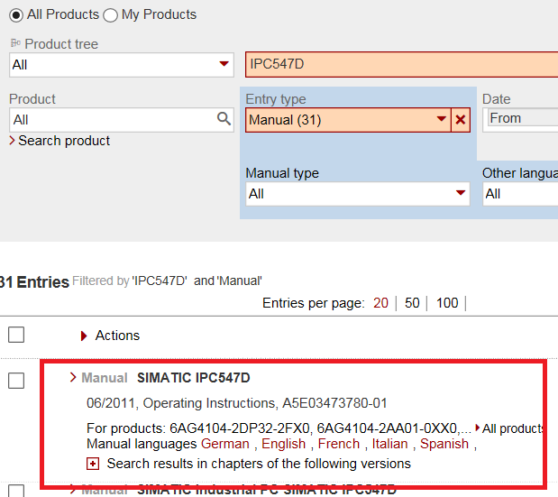Select the All Products radio button
The height and width of the screenshot is (497, 558).
[x=16, y=14]
